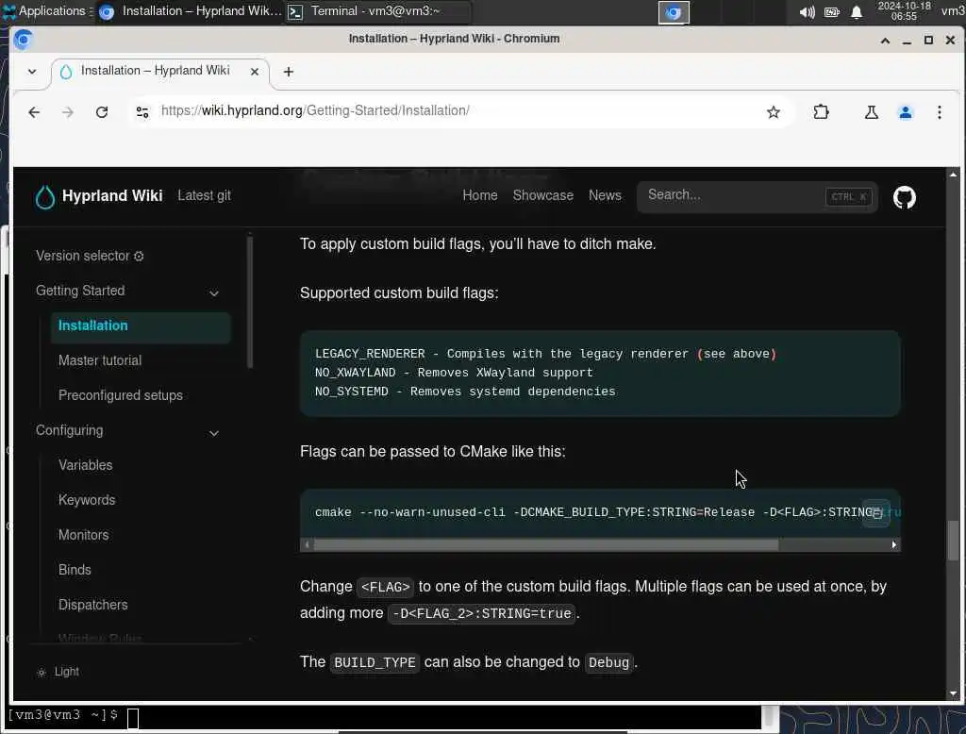Open the Chromium profile avatar

(905, 111)
